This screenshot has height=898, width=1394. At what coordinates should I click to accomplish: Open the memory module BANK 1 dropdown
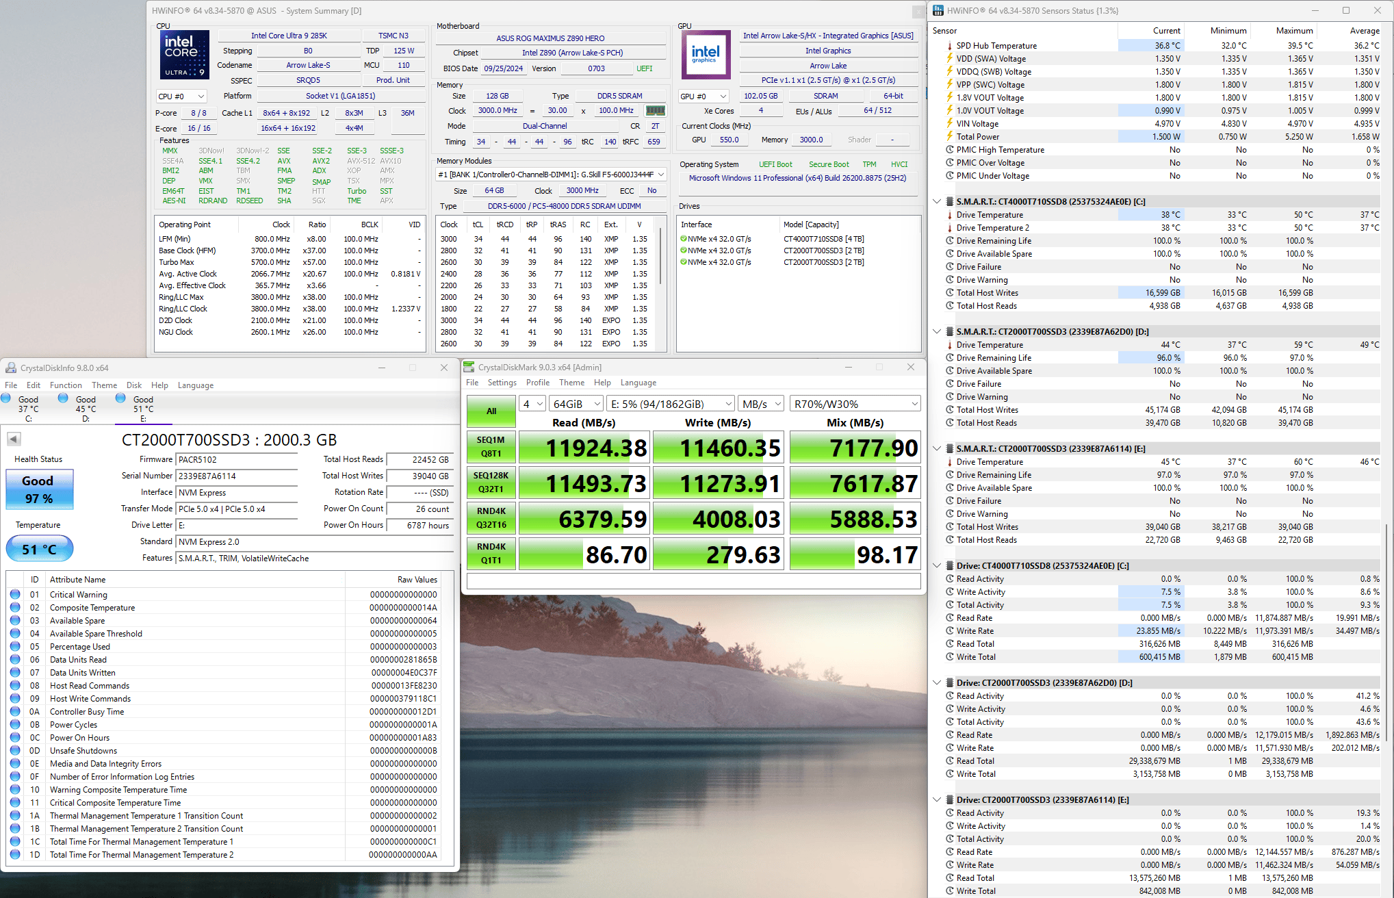pyautogui.click(x=552, y=175)
